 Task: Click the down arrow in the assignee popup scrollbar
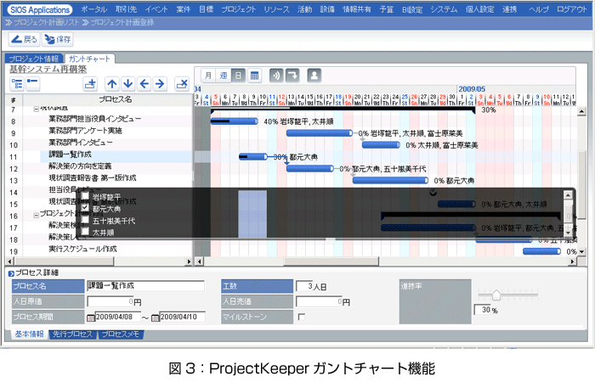pos(568,232)
